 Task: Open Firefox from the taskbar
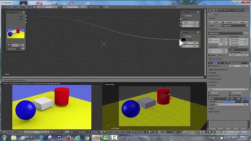69,138
